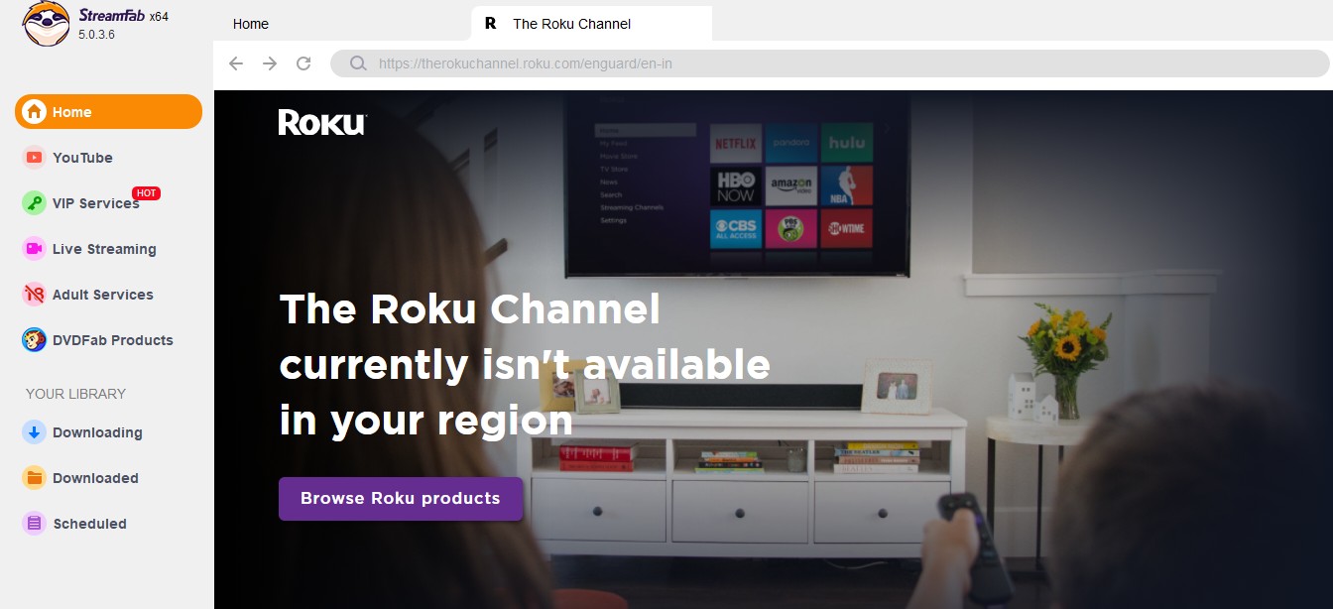
Task: Open the YouTube section
Action: pyautogui.click(x=82, y=158)
